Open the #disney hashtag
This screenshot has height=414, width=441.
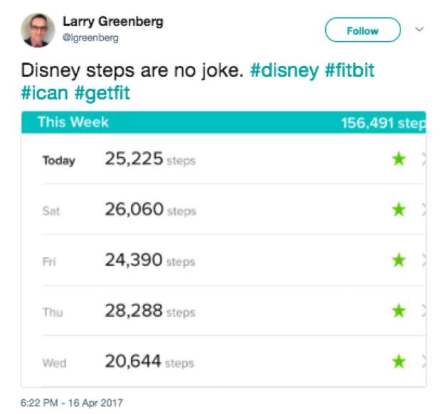(285, 71)
